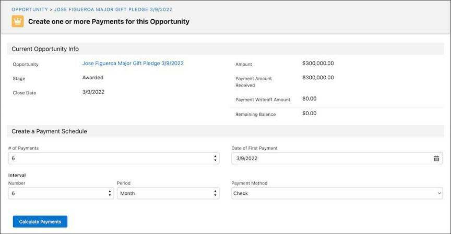This screenshot has height=234, width=451.
Task: Click the Current Opportunity Info header
Action: point(225,49)
